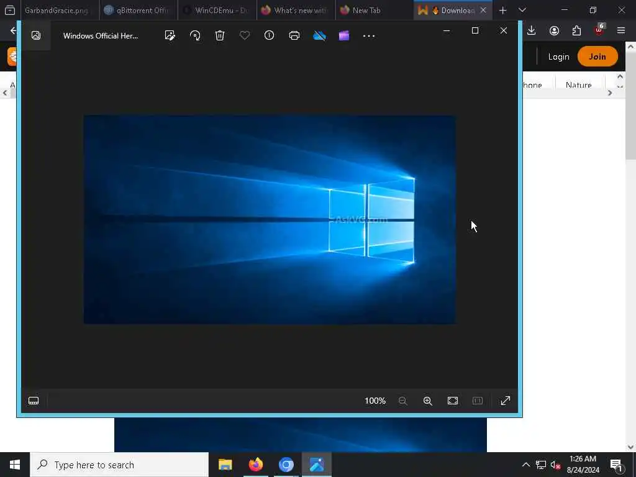636x477 pixels.
Task: Zoom in on the photo
Action: pyautogui.click(x=427, y=401)
